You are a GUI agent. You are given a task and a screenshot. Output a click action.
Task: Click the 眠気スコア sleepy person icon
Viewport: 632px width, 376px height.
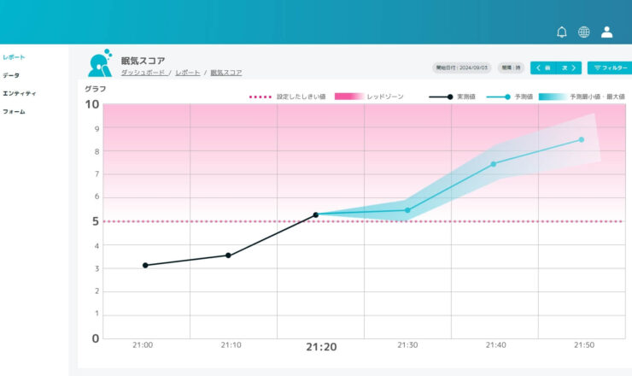click(x=100, y=63)
